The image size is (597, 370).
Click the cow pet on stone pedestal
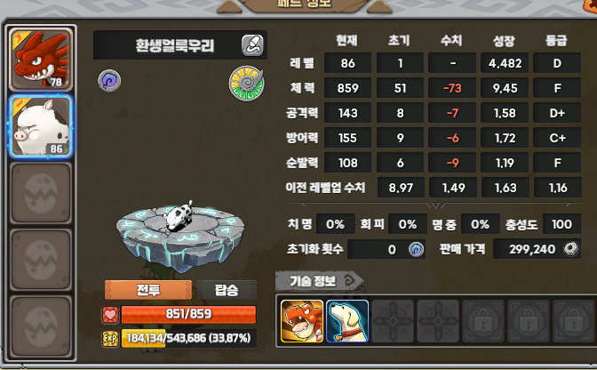[179, 215]
